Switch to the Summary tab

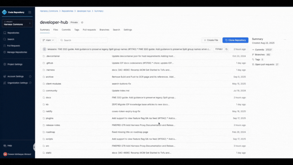(x=45, y=30)
